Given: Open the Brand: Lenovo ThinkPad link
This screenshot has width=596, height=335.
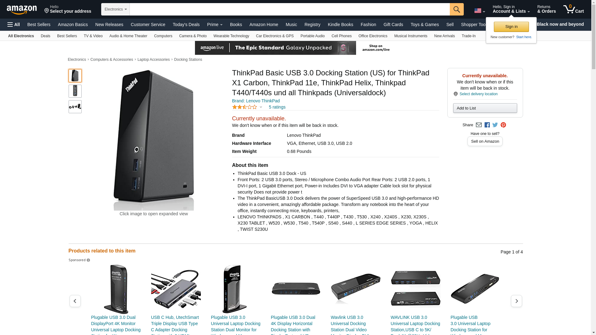Looking at the screenshot, I should (256, 101).
